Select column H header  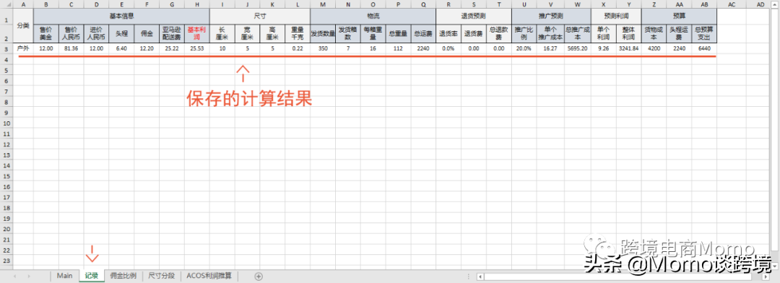click(x=196, y=4)
